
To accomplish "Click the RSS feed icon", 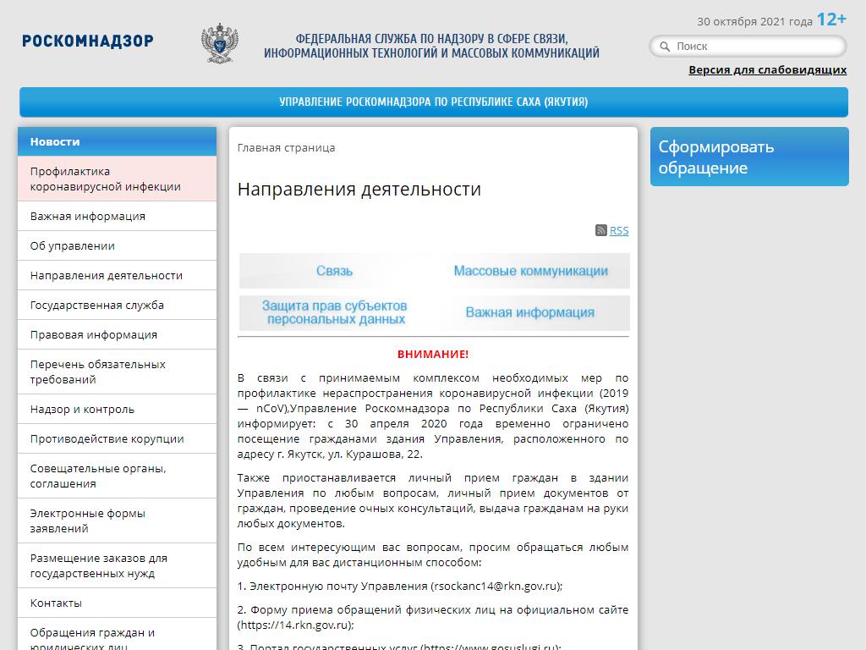I will point(600,230).
